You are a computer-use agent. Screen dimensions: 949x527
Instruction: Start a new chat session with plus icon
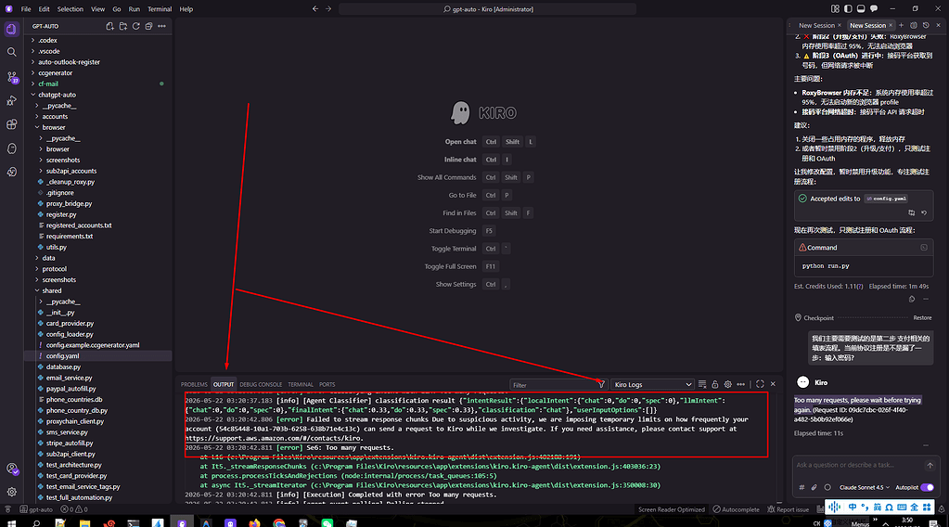[901, 25]
